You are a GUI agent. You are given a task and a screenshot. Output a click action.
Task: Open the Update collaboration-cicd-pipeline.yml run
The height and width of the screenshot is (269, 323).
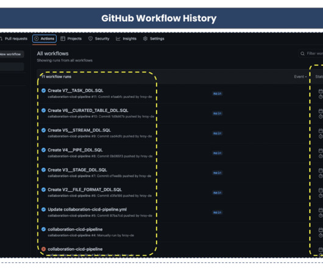(x=87, y=209)
